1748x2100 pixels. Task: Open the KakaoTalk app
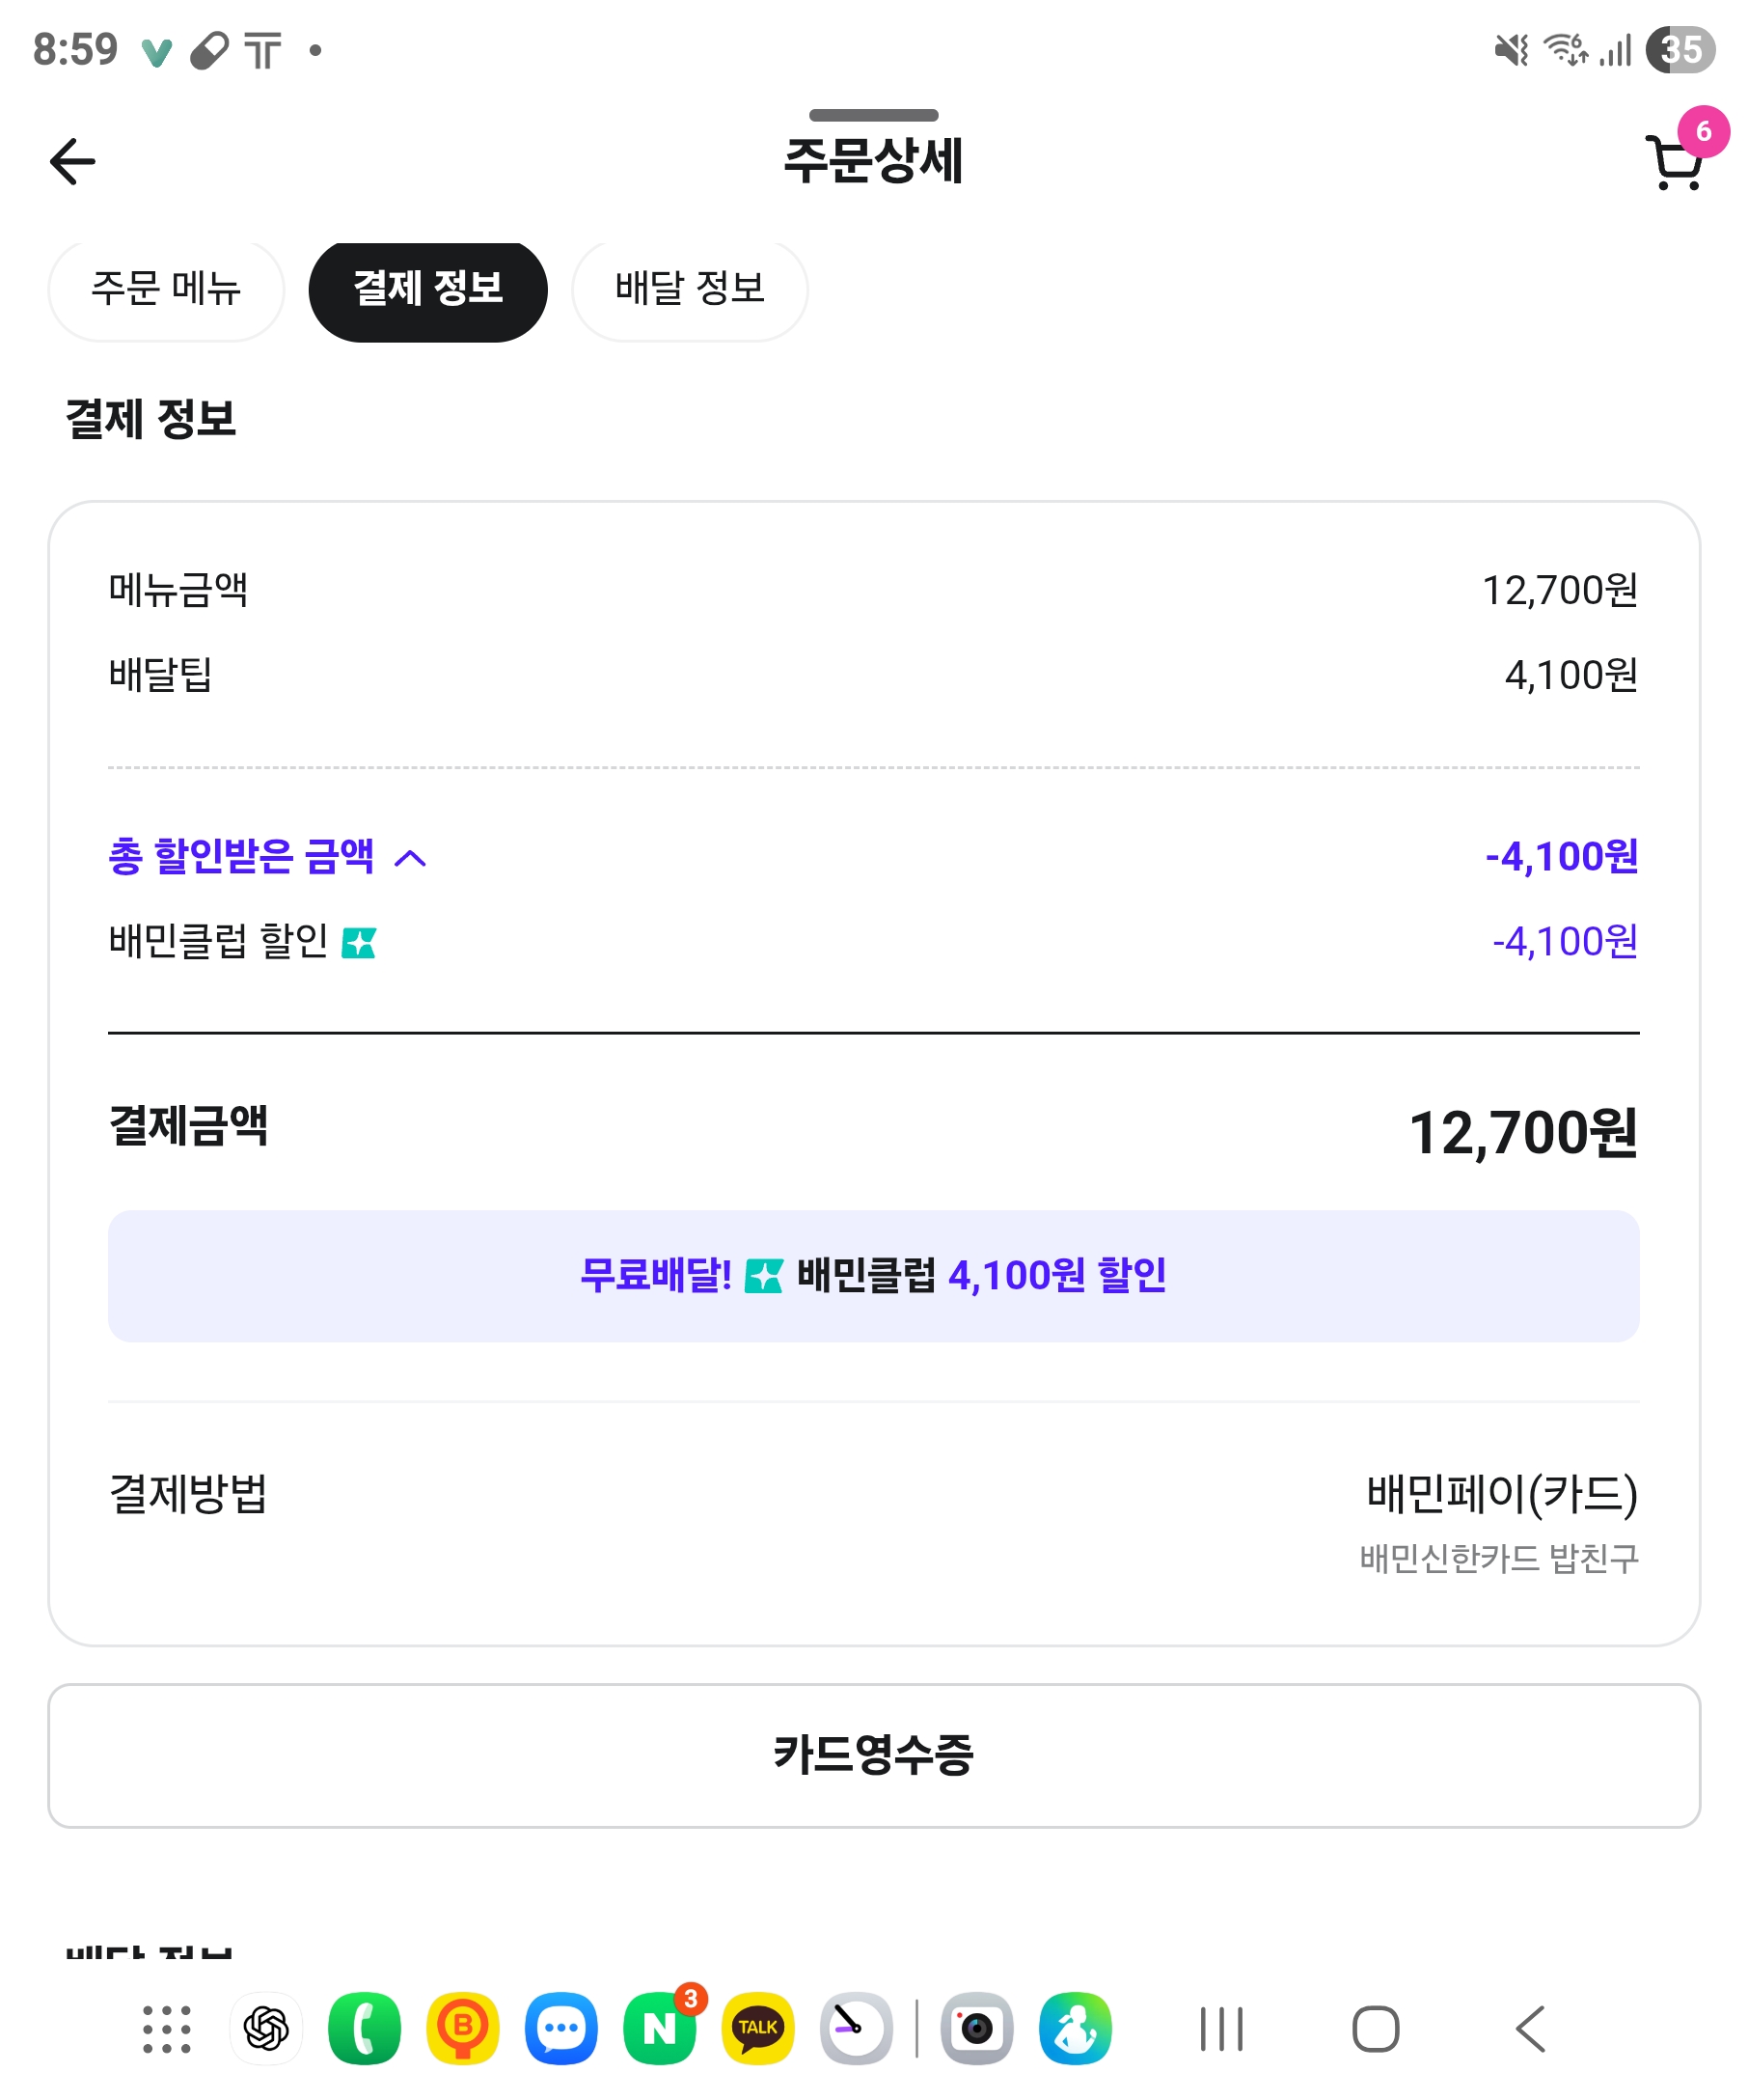coord(757,2030)
